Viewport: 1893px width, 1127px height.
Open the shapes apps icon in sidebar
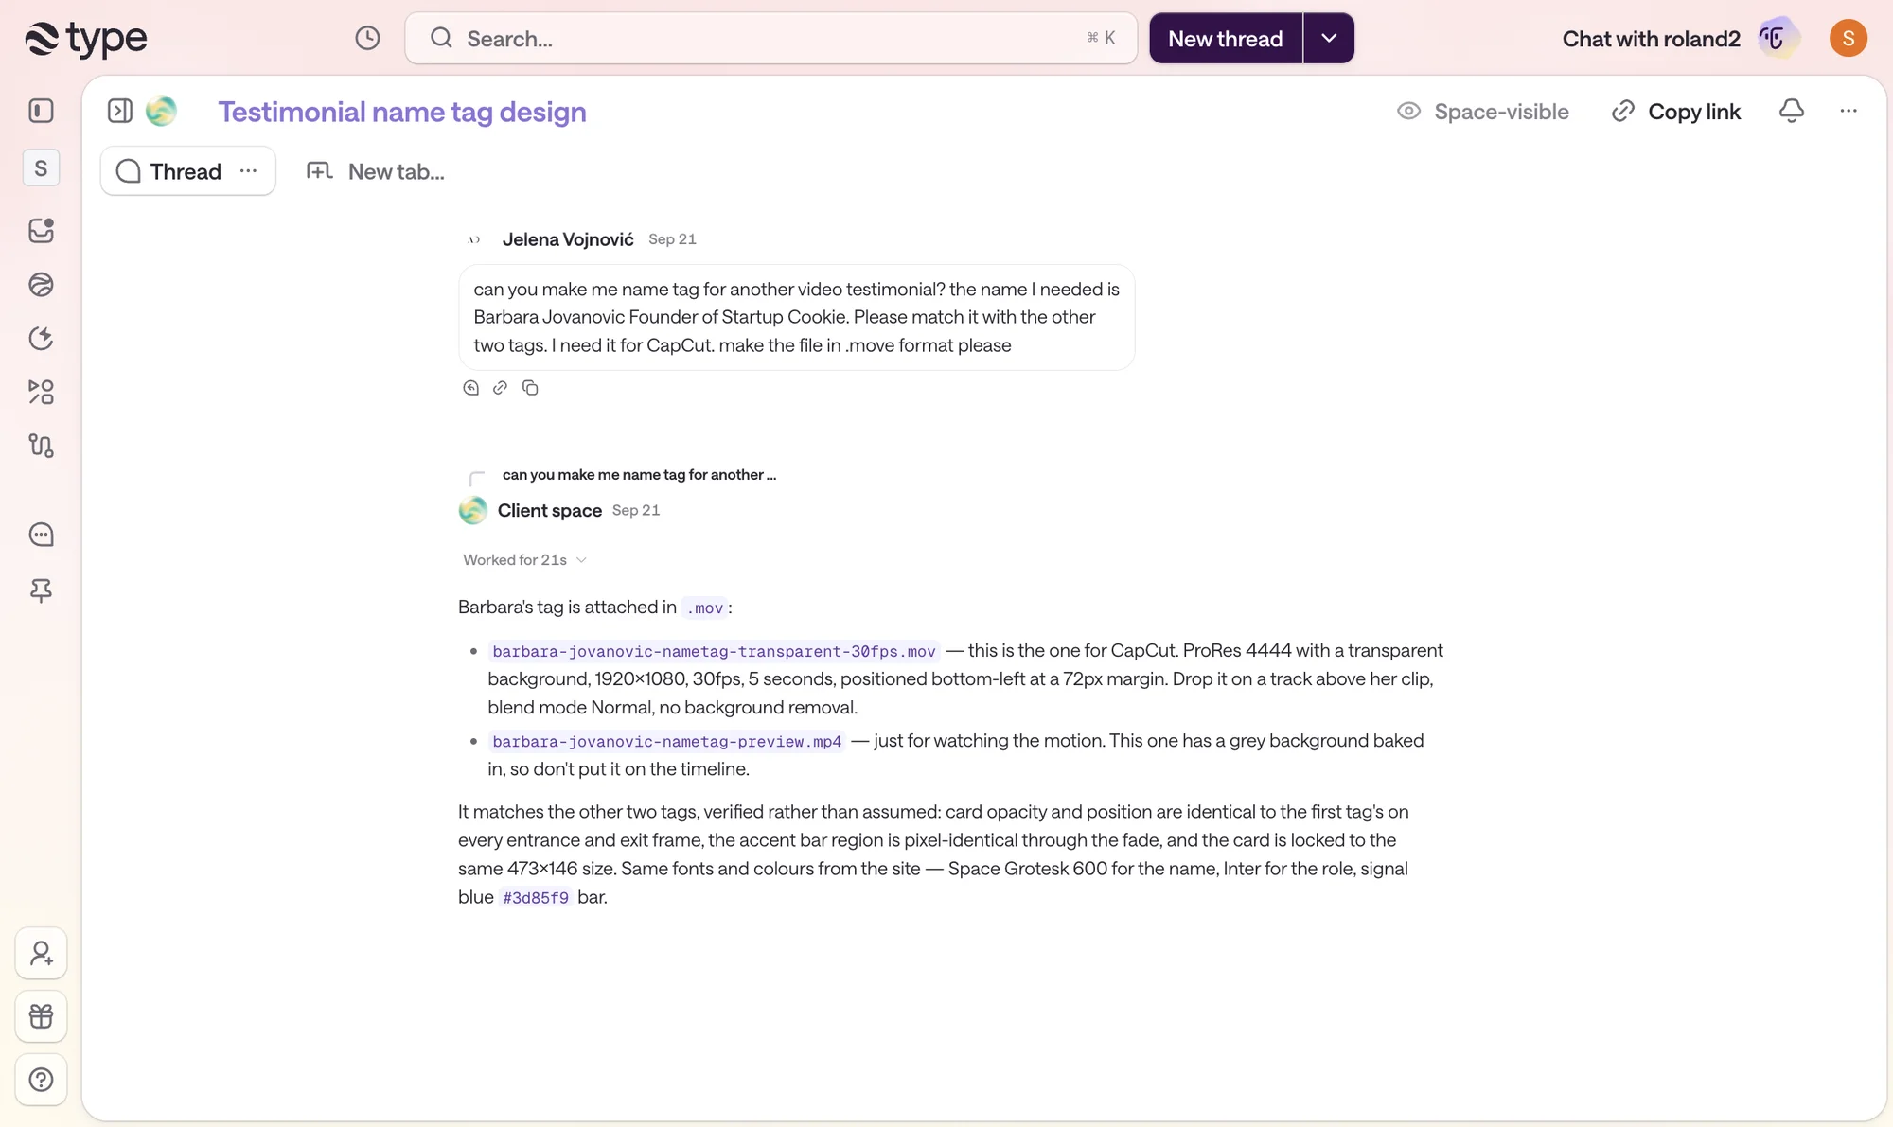pyautogui.click(x=41, y=392)
